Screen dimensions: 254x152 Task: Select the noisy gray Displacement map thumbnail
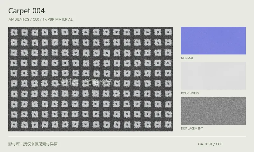pos(213,111)
